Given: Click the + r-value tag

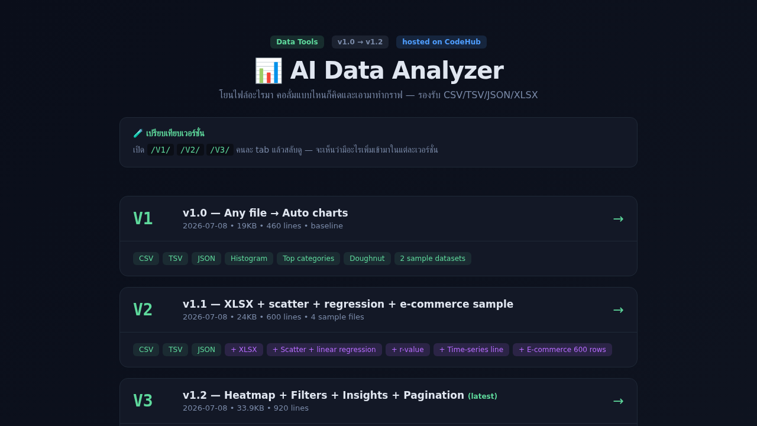Looking at the screenshot, I should 407,350.
